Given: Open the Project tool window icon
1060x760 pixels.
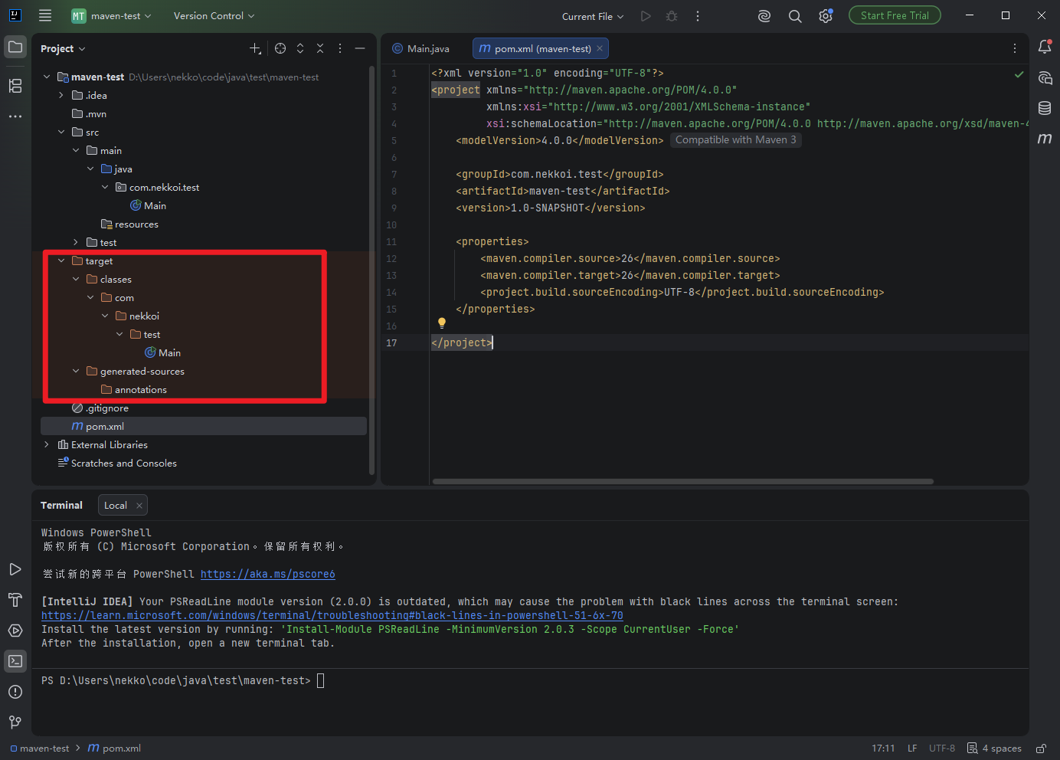Looking at the screenshot, I should [x=15, y=47].
